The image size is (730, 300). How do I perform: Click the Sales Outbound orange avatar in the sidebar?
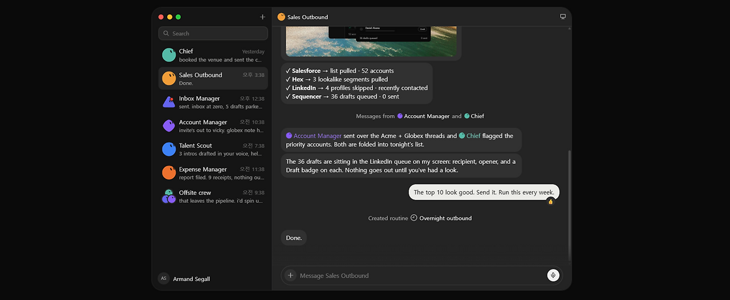[x=169, y=79]
